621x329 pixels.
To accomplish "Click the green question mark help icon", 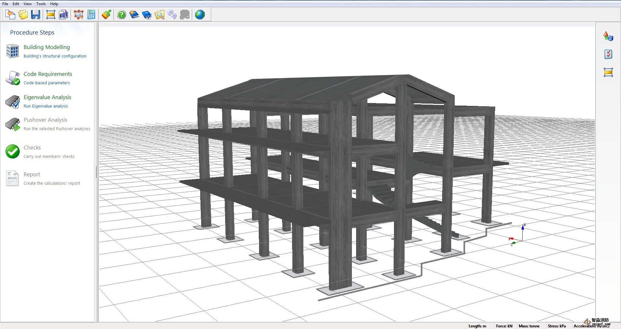I will coord(122,15).
